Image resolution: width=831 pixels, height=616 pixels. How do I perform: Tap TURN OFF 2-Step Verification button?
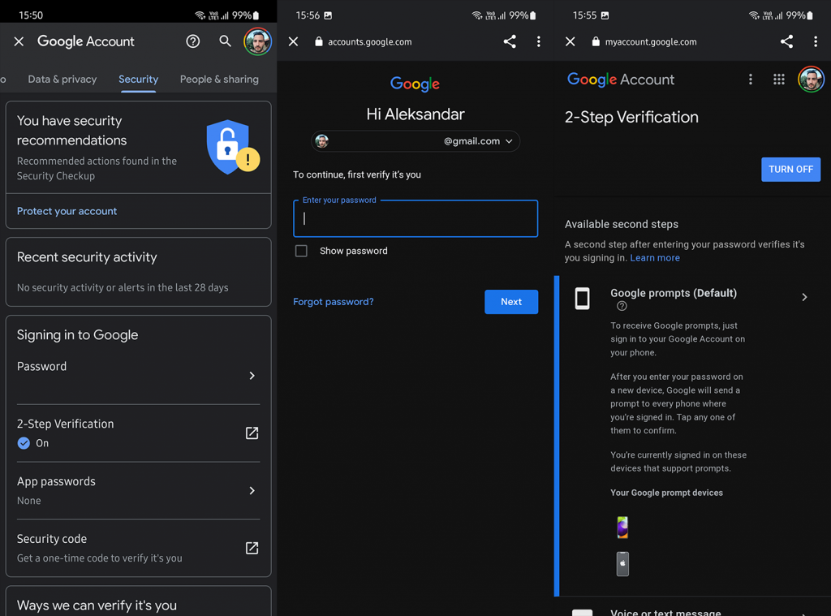pyautogui.click(x=790, y=169)
